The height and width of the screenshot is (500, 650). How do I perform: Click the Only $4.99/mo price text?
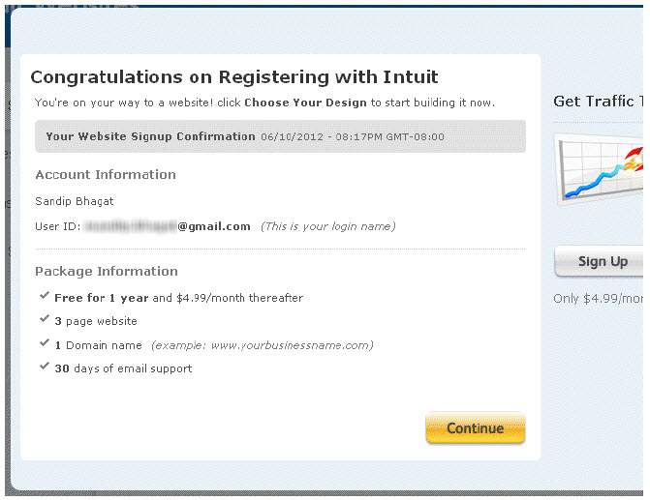click(599, 299)
